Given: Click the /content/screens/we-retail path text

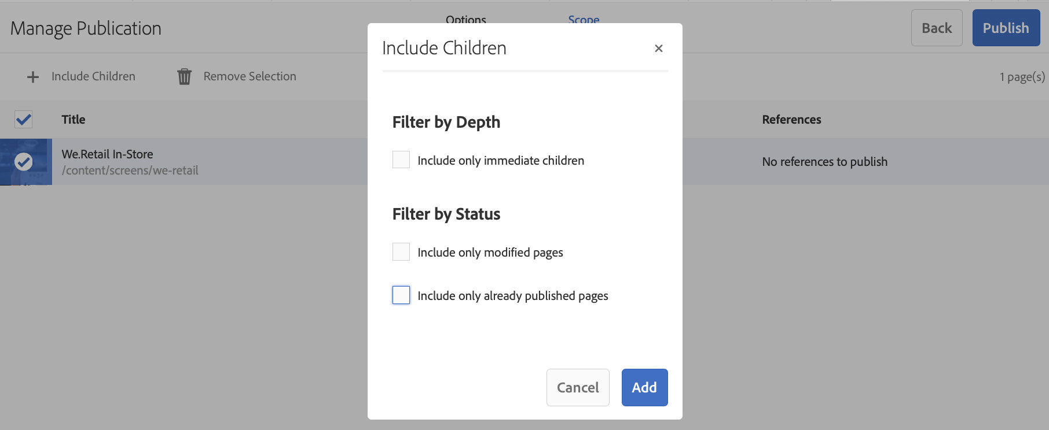Looking at the screenshot, I should (x=130, y=170).
